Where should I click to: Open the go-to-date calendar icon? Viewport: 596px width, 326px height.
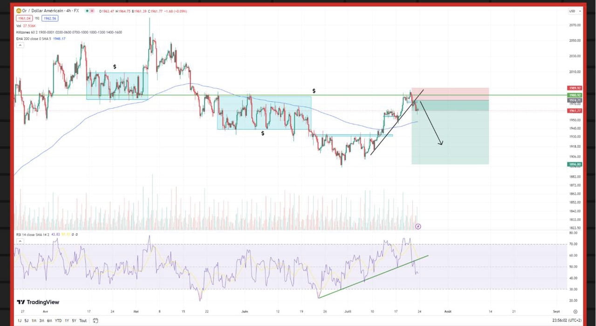point(95,320)
